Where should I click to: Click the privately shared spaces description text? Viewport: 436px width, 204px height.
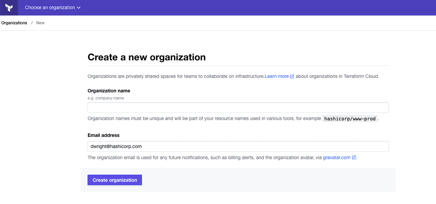tap(176, 76)
